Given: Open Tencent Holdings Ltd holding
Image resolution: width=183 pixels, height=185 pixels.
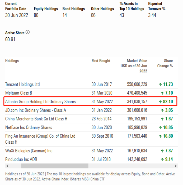Looking at the screenshot, I should click(x=22, y=84).
